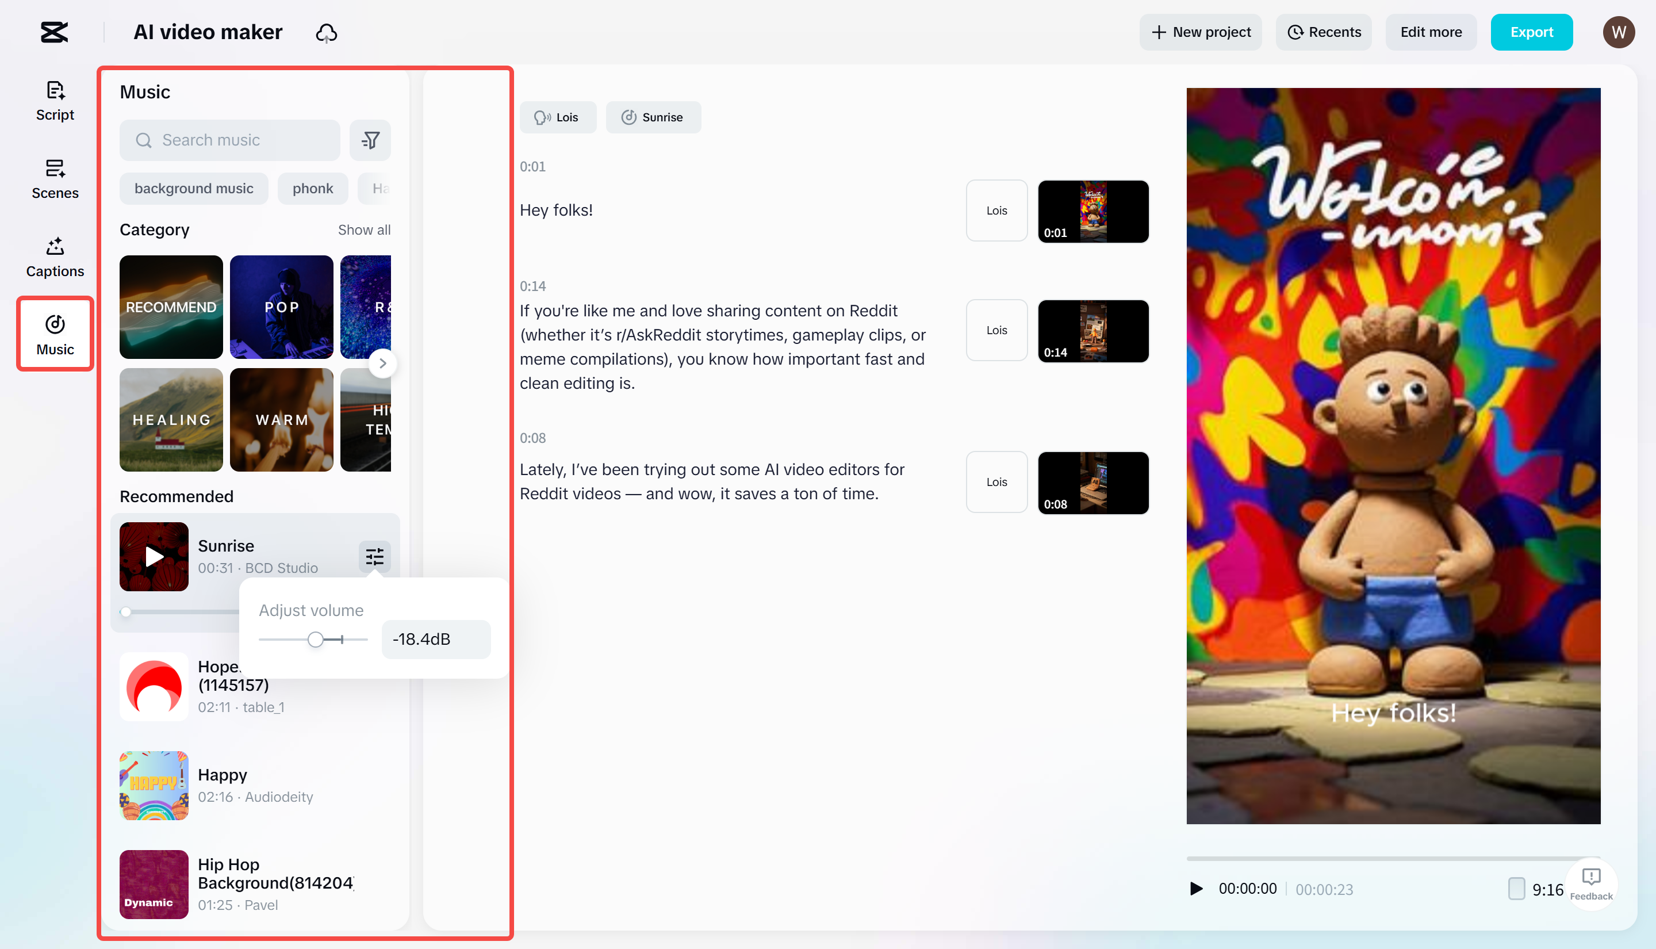This screenshot has width=1656, height=949.
Task: Click the cloud upload icon
Action: point(327,32)
